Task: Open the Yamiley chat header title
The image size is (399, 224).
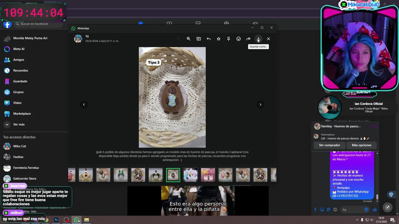Action: click(x=341, y=126)
